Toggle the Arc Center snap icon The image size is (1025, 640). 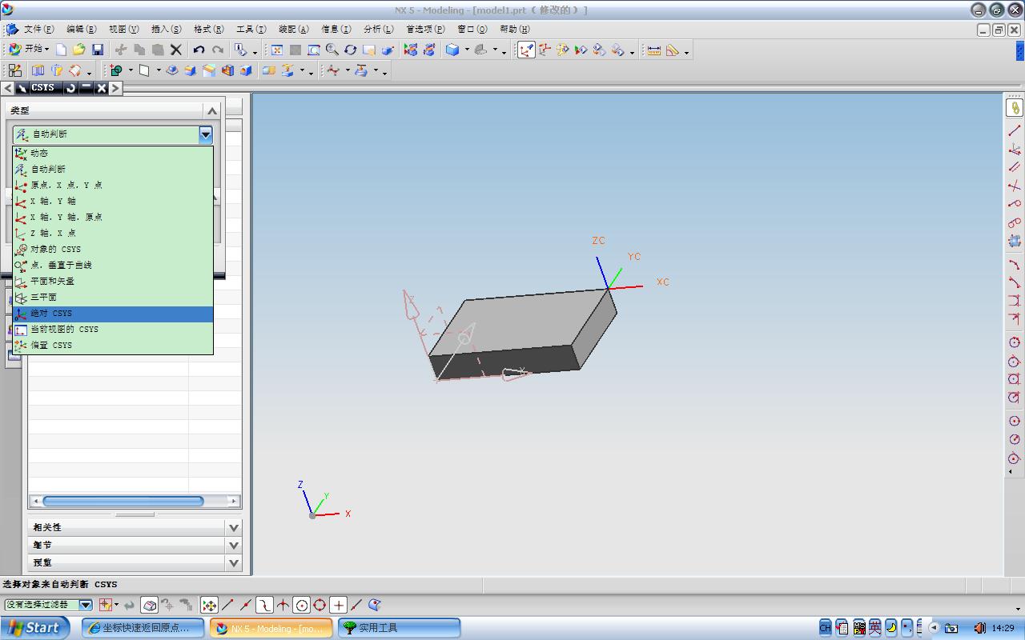pyautogui.click(x=301, y=605)
